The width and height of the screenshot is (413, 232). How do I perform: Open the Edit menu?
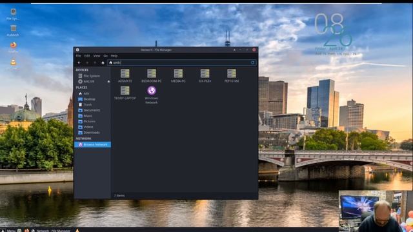coord(87,56)
